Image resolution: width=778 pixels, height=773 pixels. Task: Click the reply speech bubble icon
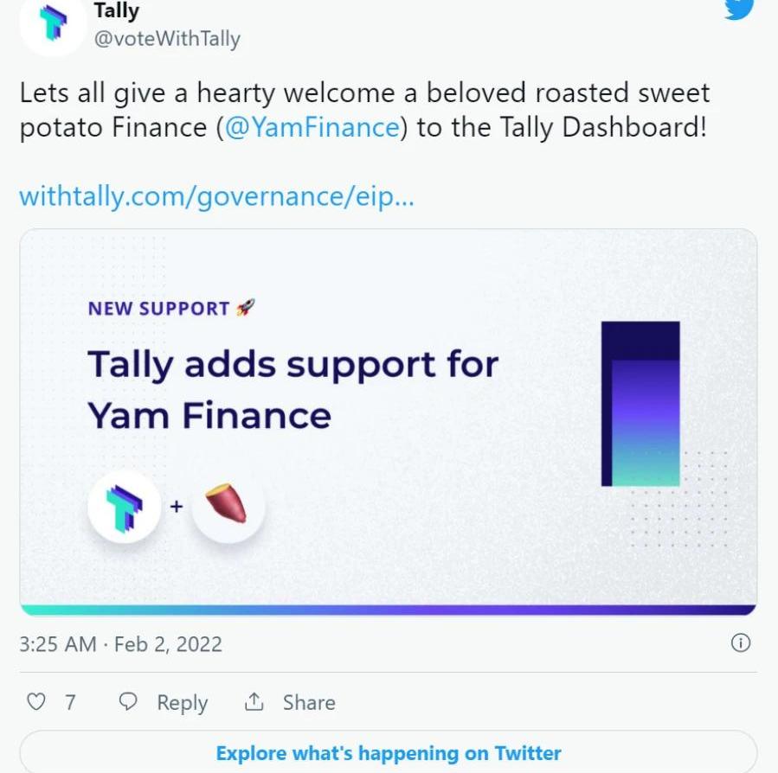128,701
